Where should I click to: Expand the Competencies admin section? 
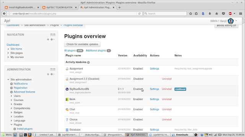click(x=11, y=108)
